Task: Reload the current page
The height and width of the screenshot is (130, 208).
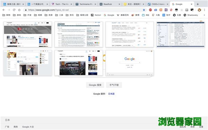Action: pos(14,10)
